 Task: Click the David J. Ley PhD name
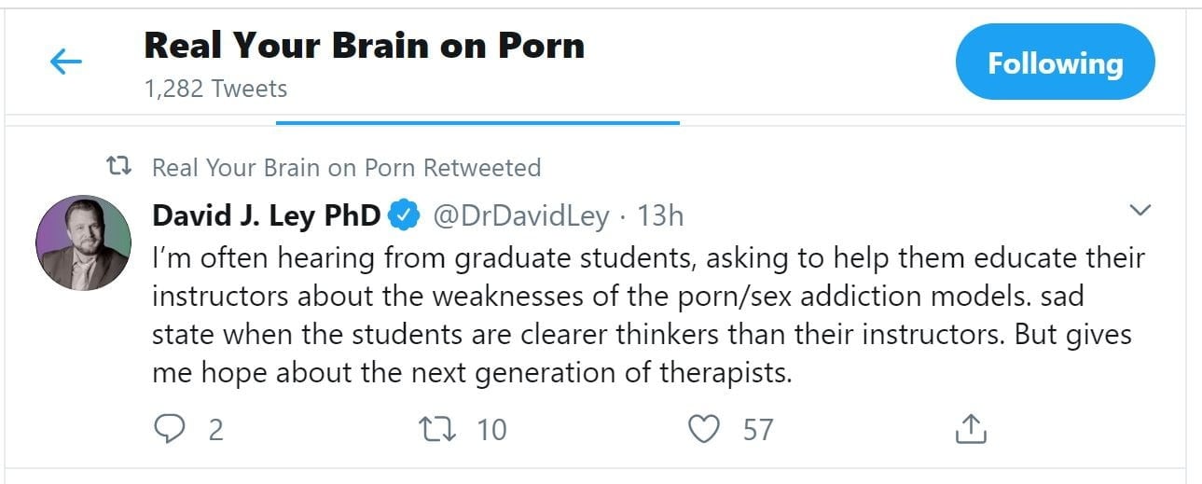click(x=266, y=216)
